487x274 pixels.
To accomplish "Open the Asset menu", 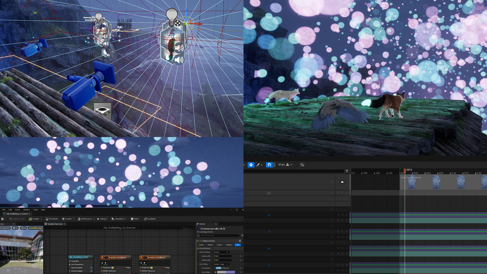I will 18,210.
